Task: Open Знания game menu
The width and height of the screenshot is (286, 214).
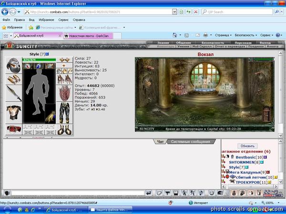Action: click(x=163, y=43)
